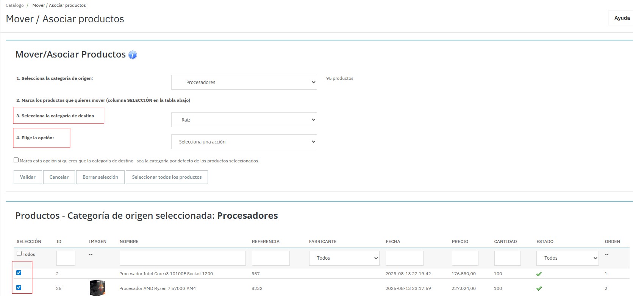Open the Selecciona una accion dropdown
This screenshot has width=633, height=296.
(x=244, y=142)
